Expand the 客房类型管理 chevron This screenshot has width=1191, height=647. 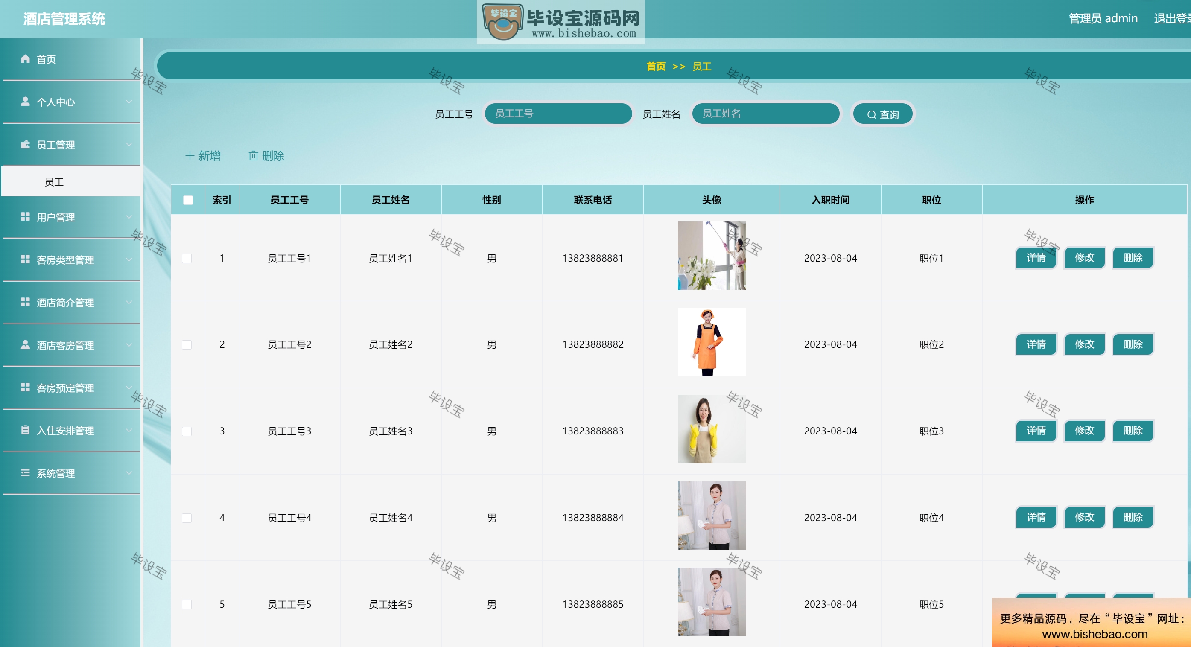tap(129, 259)
